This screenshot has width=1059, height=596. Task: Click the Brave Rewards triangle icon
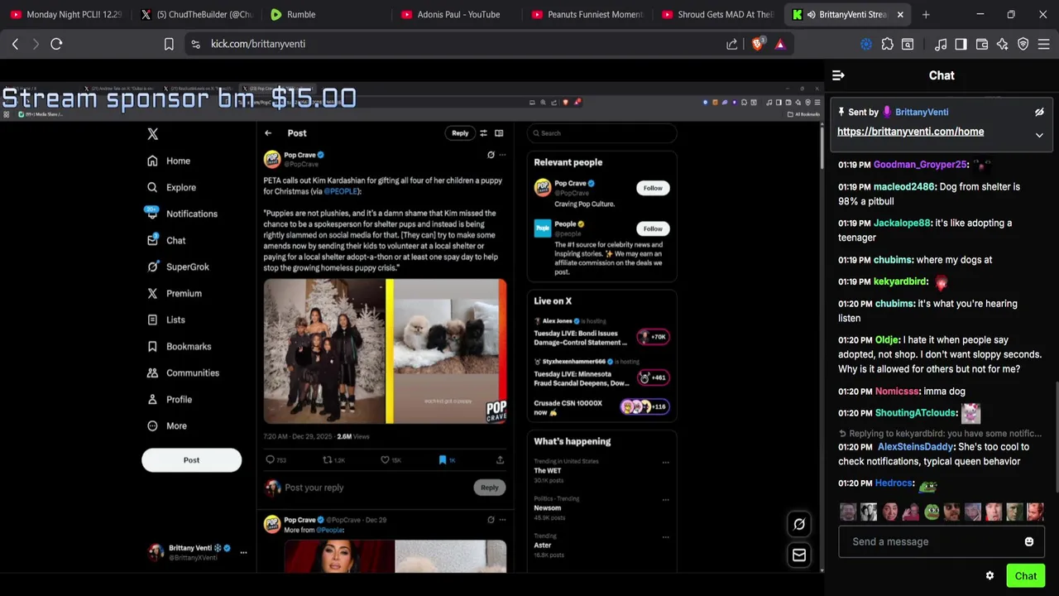[x=780, y=44]
